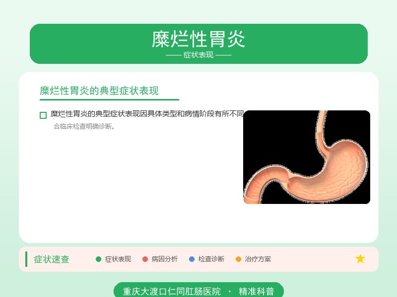Click the orange dot beside 治疗方案

pos(238,259)
